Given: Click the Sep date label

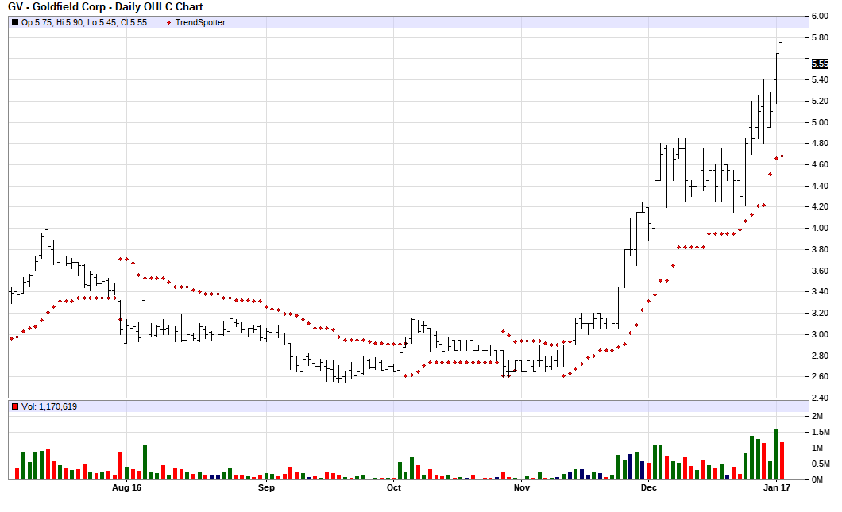Looking at the screenshot, I should pyautogui.click(x=266, y=487).
